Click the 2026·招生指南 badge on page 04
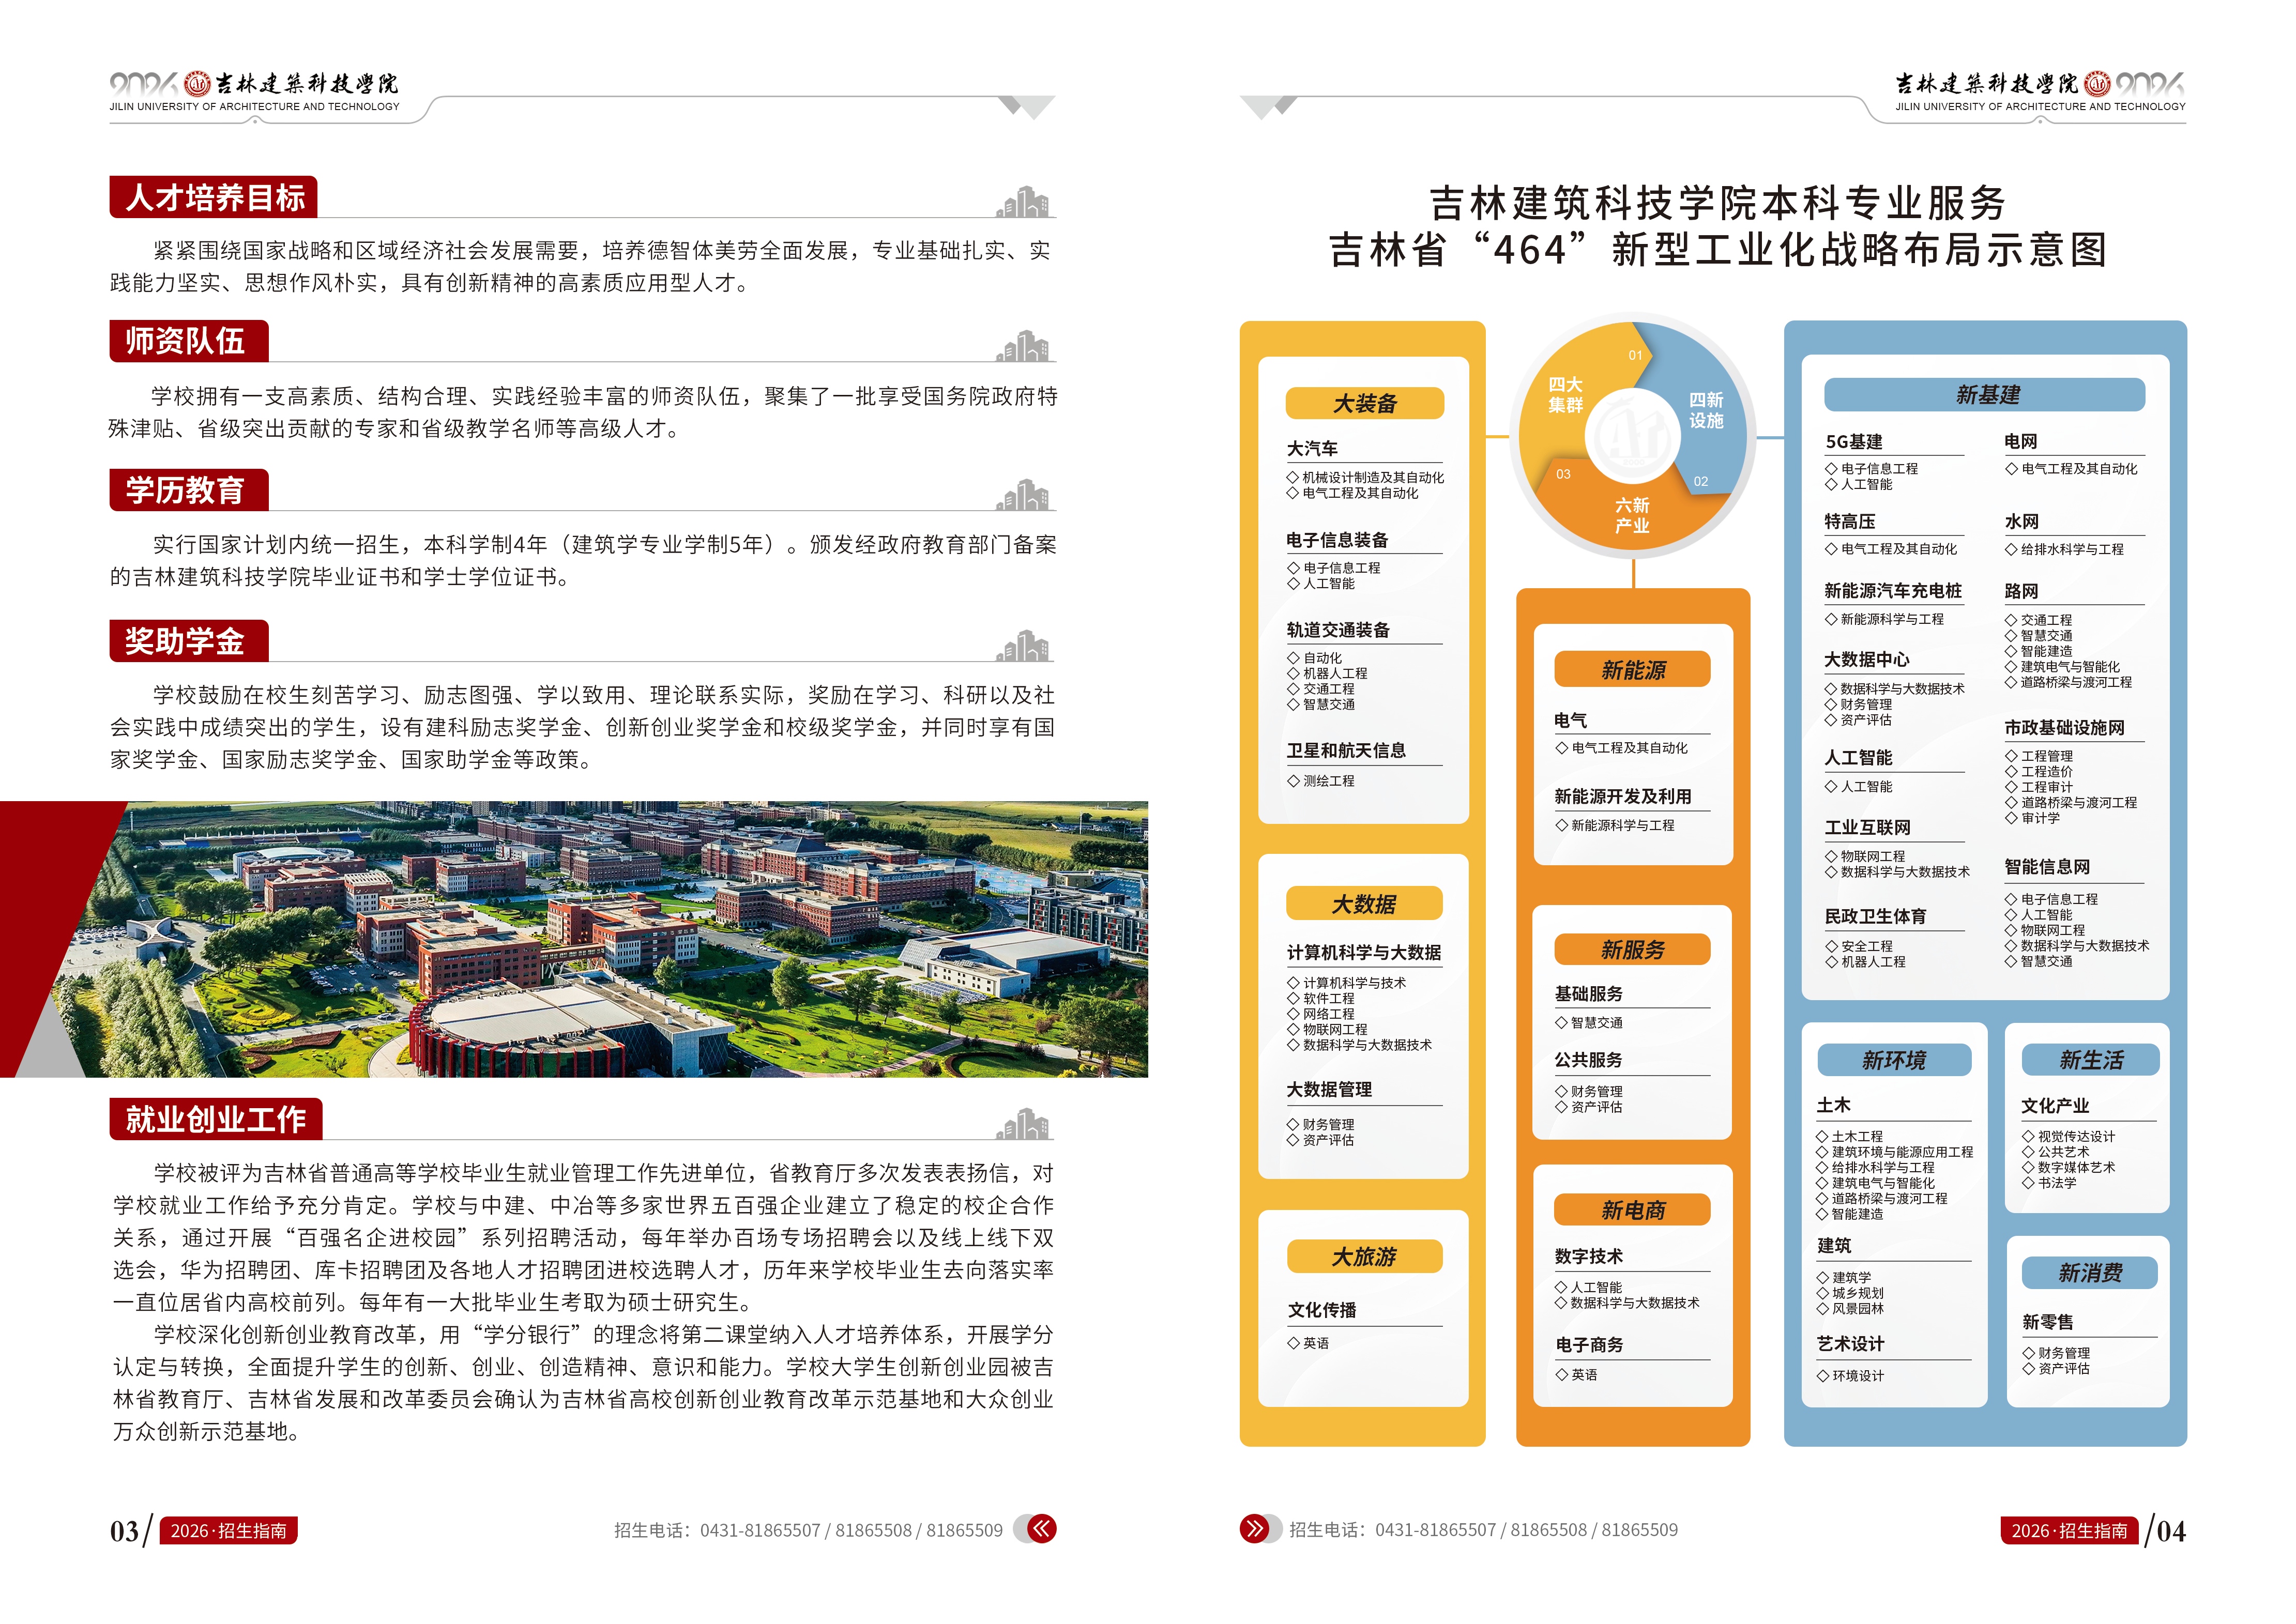This screenshot has width=2296, height=1624. 2069,1530
